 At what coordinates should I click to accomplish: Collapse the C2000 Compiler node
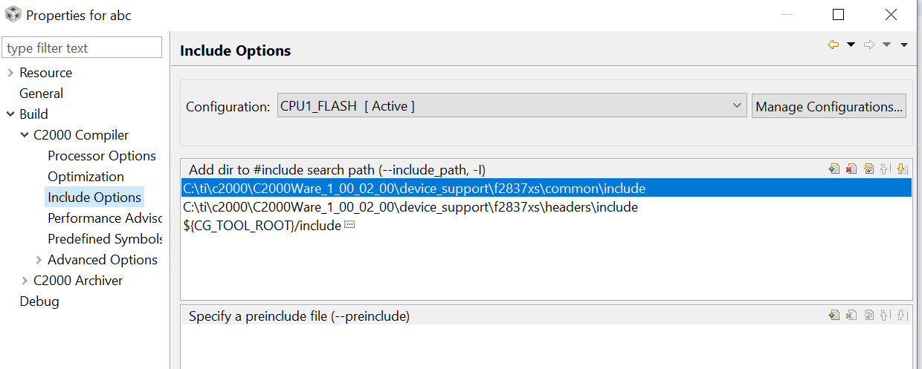(25, 135)
